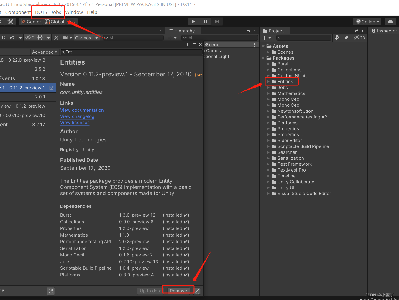Viewport: 399px width, 300px height.
Task: Click the edit pencil icon beside Remove
Action: click(197, 291)
